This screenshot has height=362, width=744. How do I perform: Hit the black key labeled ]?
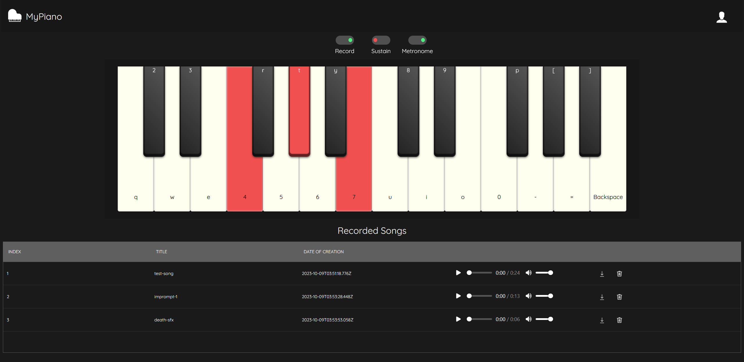click(x=590, y=111)
